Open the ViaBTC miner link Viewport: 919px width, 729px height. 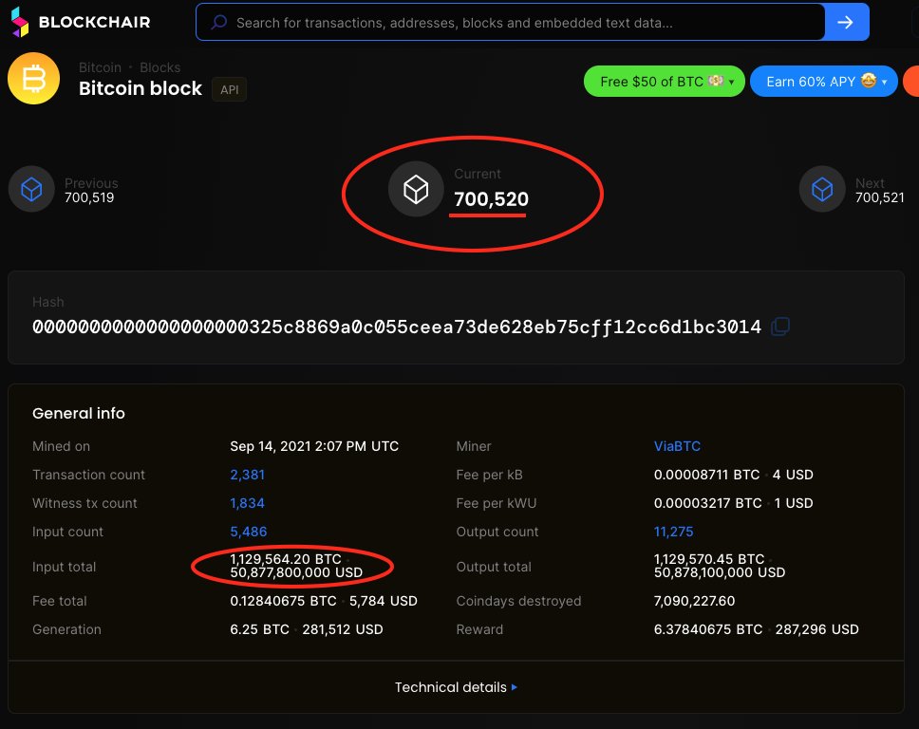pos(677,446)
